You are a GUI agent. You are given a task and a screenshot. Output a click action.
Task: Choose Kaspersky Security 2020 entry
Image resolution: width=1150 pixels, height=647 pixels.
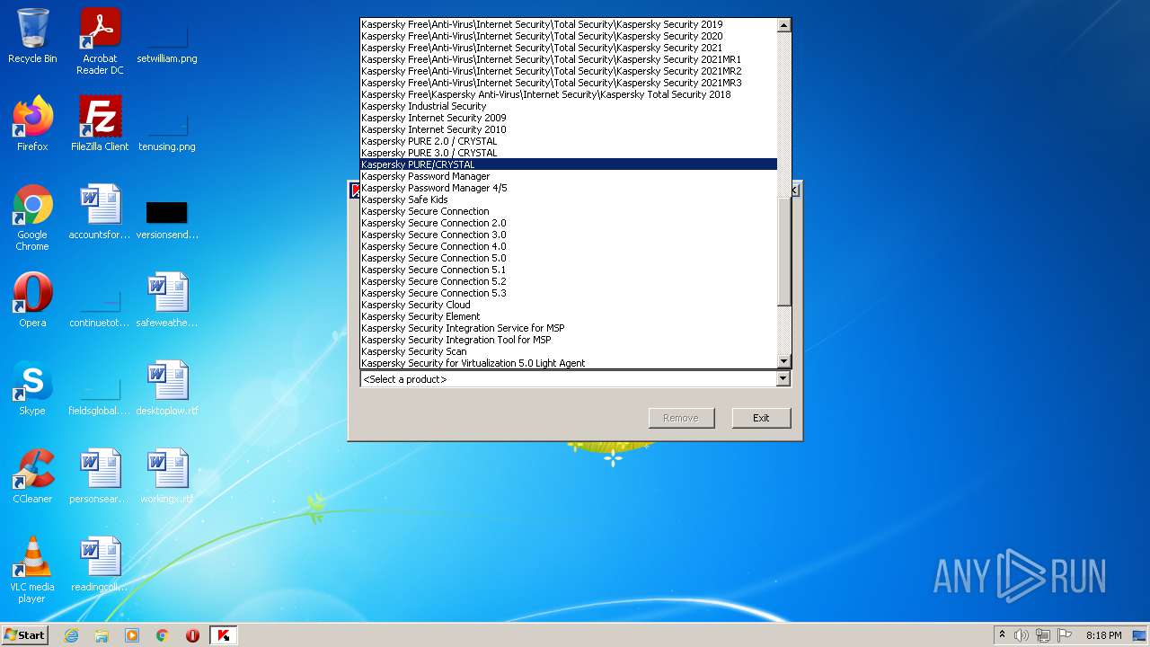pyautogui.click(x=569, y=36)
